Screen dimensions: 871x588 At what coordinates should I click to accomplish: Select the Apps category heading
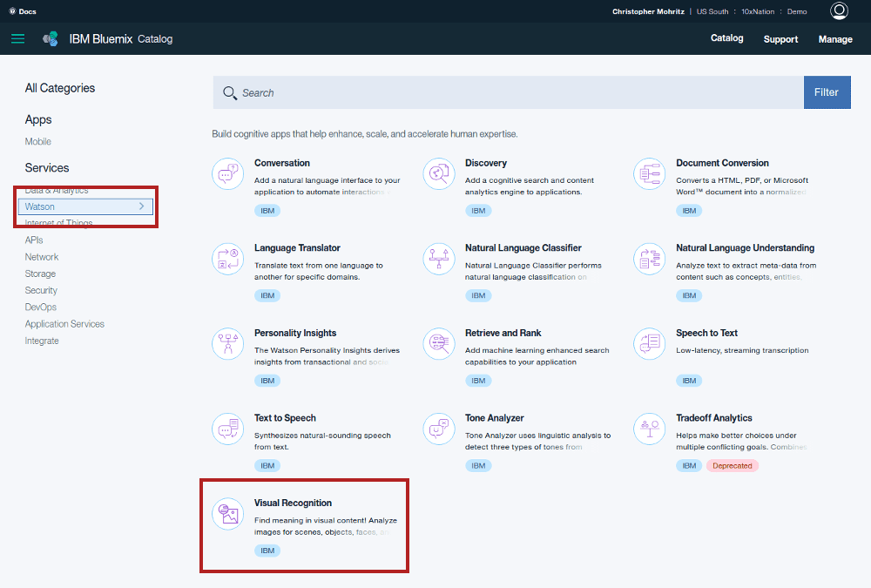[x=38, y=119]
